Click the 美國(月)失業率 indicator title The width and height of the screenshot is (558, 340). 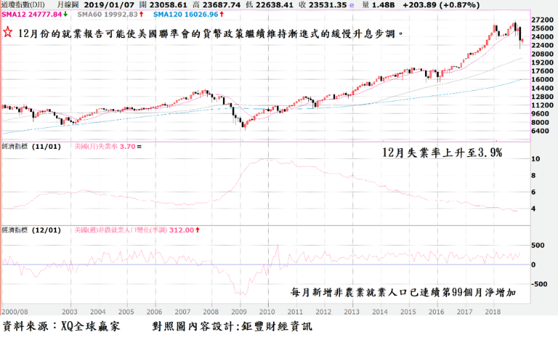pyautogui.click(x=96, y=146)
